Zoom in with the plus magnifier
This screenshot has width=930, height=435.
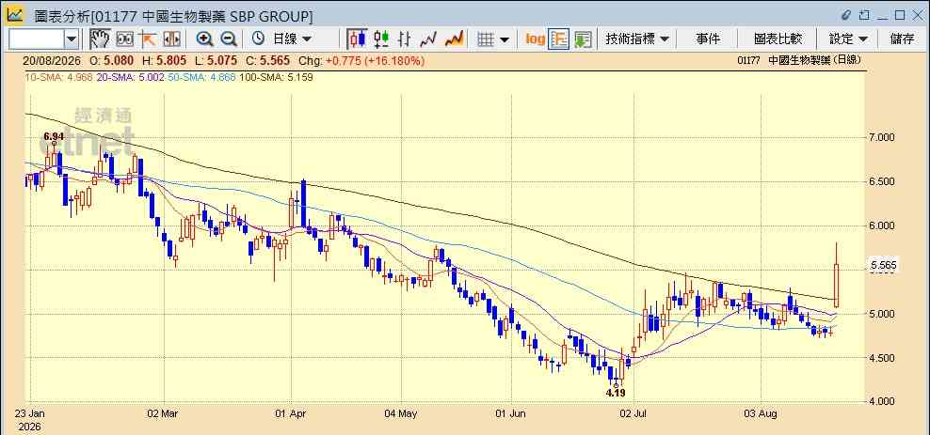tap(204, 39)
